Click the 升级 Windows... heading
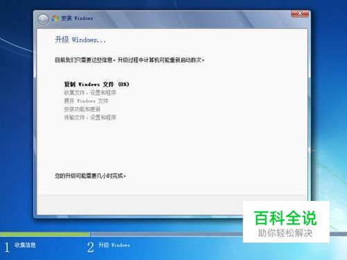Viewport: 347px width, 260px height. tap(81, 40)
